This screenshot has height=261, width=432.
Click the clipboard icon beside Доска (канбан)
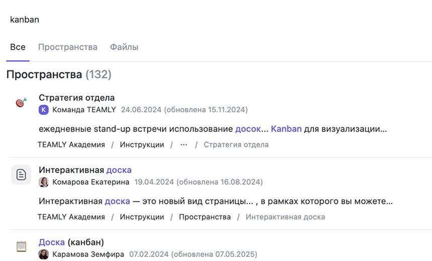tap(21, 246)
